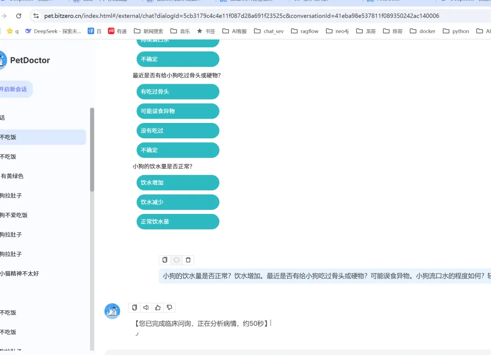Screen dimensions: 491x355
Task: Click the question 最近是否有给小狗吃过骨头或硬物?
Action: [x=176, y=75]
